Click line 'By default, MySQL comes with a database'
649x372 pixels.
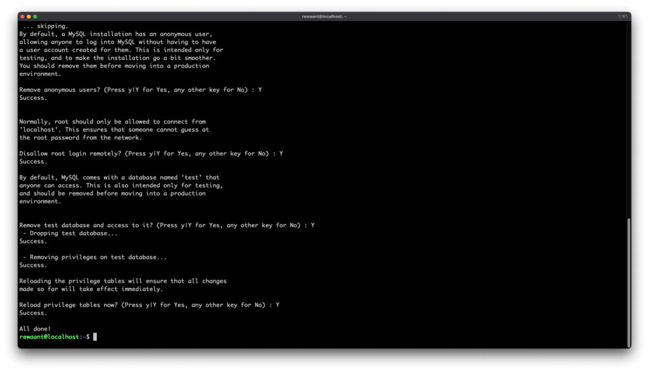(x=119, y=177)
